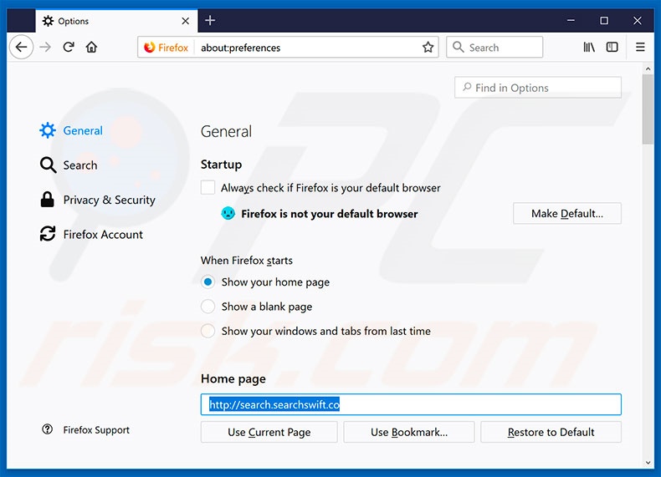The image size is (661, 477).
Task: Click Restore to Default button
Action: tap(551, 432)
